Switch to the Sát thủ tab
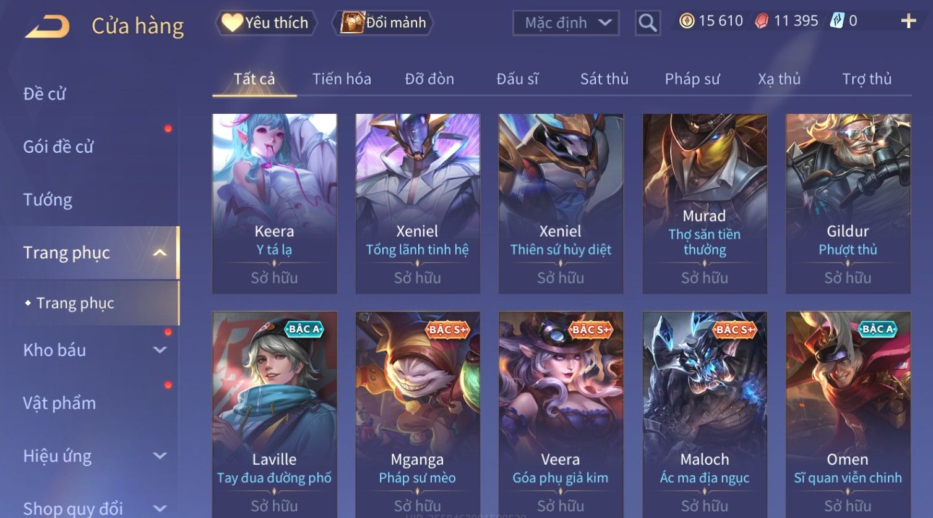 tap(604, 79)
